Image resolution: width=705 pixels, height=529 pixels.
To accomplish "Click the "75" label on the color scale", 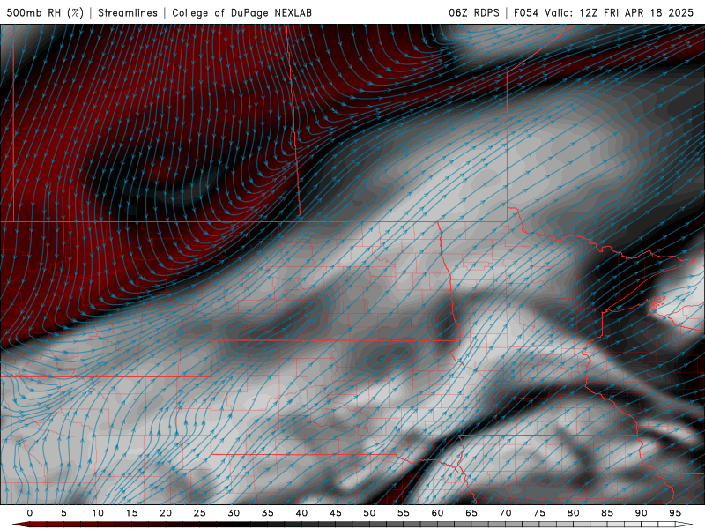I will [539, 513].
